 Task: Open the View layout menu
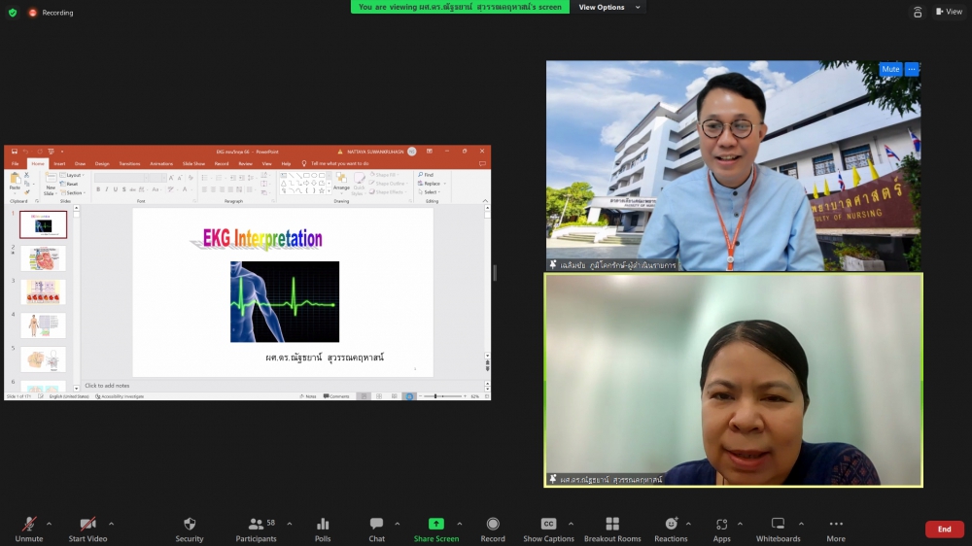pos(948,12)
